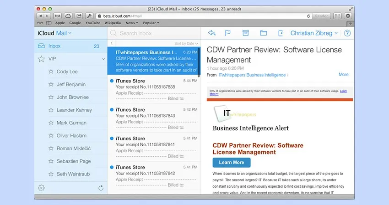Click the Reader button in address bar
The width and height of the screenshot is (389, 205).
point(321,16)
